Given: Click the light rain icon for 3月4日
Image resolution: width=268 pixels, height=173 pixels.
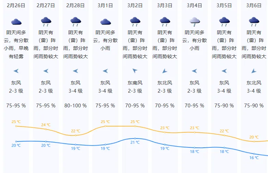Looking at the screenshot, I should (x=195, y=22).
